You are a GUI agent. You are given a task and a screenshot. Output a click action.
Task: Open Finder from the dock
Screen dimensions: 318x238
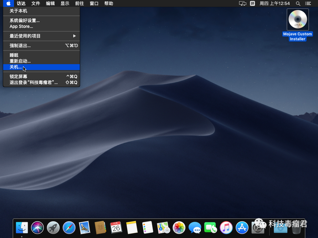22,228
